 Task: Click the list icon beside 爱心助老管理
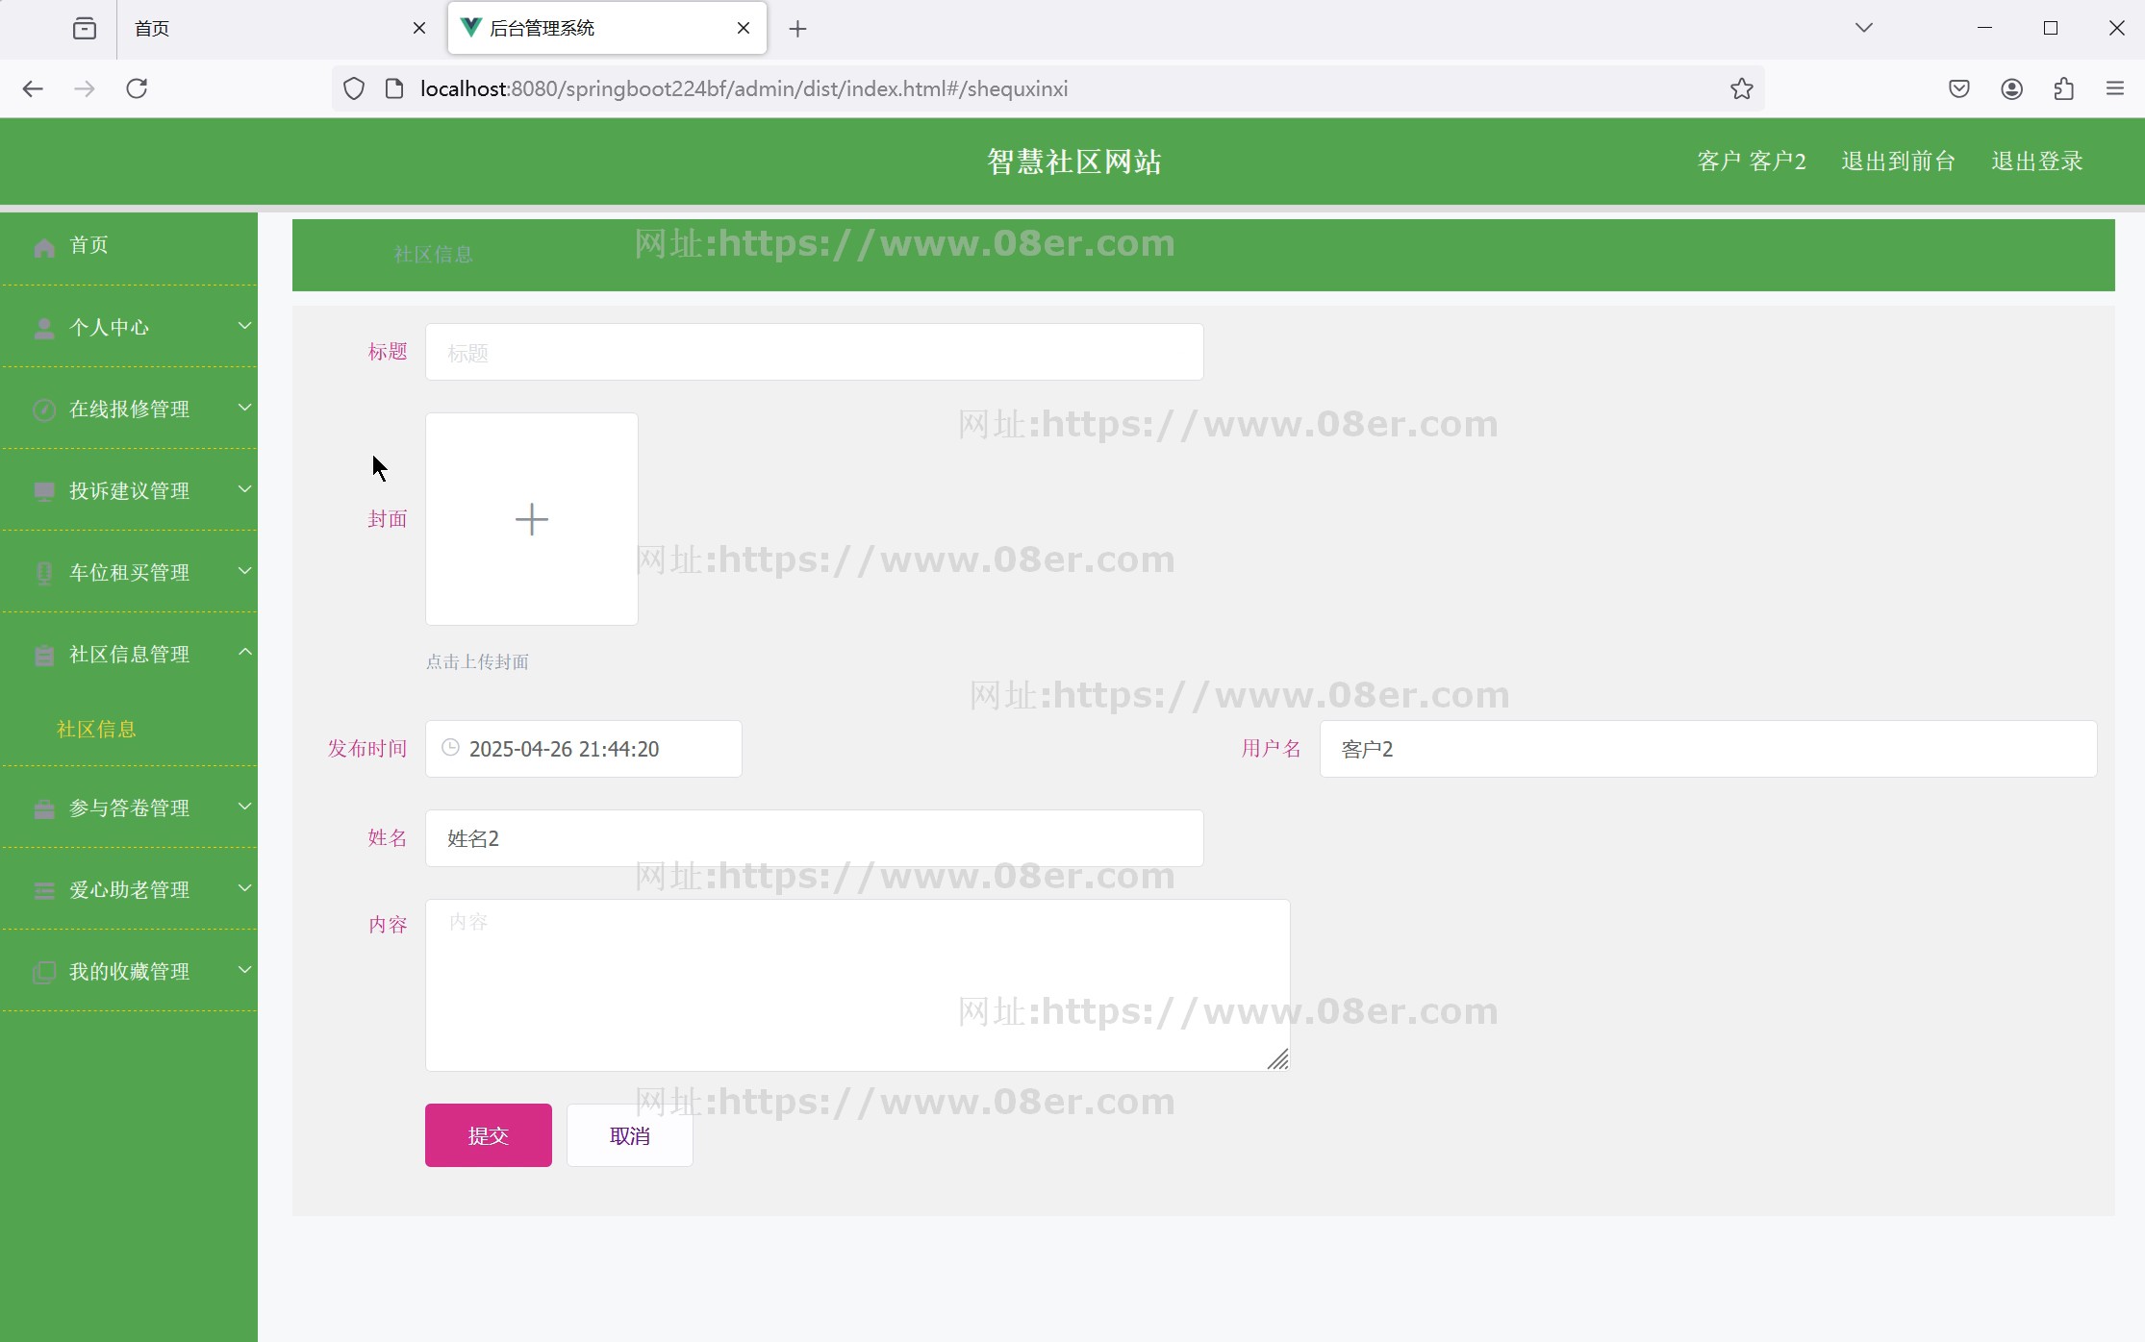coord(44,891)
